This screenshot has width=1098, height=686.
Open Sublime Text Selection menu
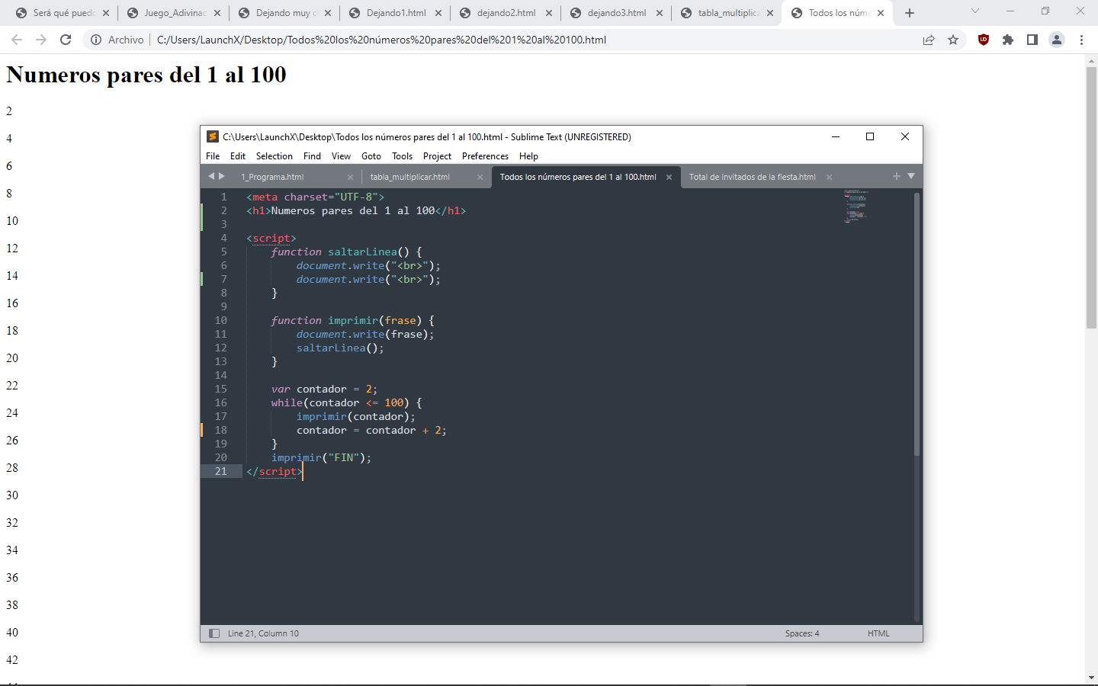pos(274,156)
